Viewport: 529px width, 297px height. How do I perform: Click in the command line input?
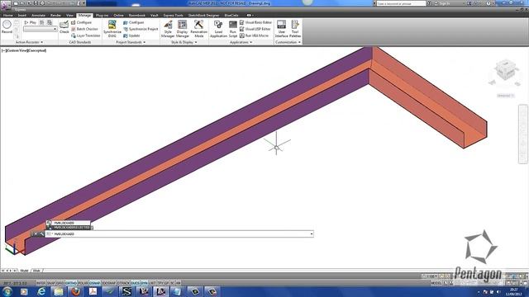pos(179,233)
